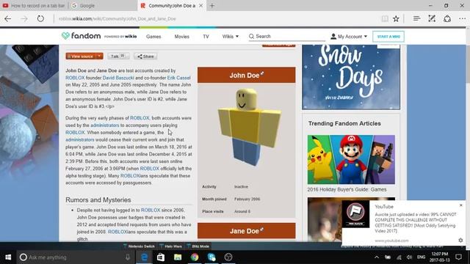The height and width of the screenshot is (264, 470).
Task: Click the START A WIKI button
Action: [x=388, y=37]
